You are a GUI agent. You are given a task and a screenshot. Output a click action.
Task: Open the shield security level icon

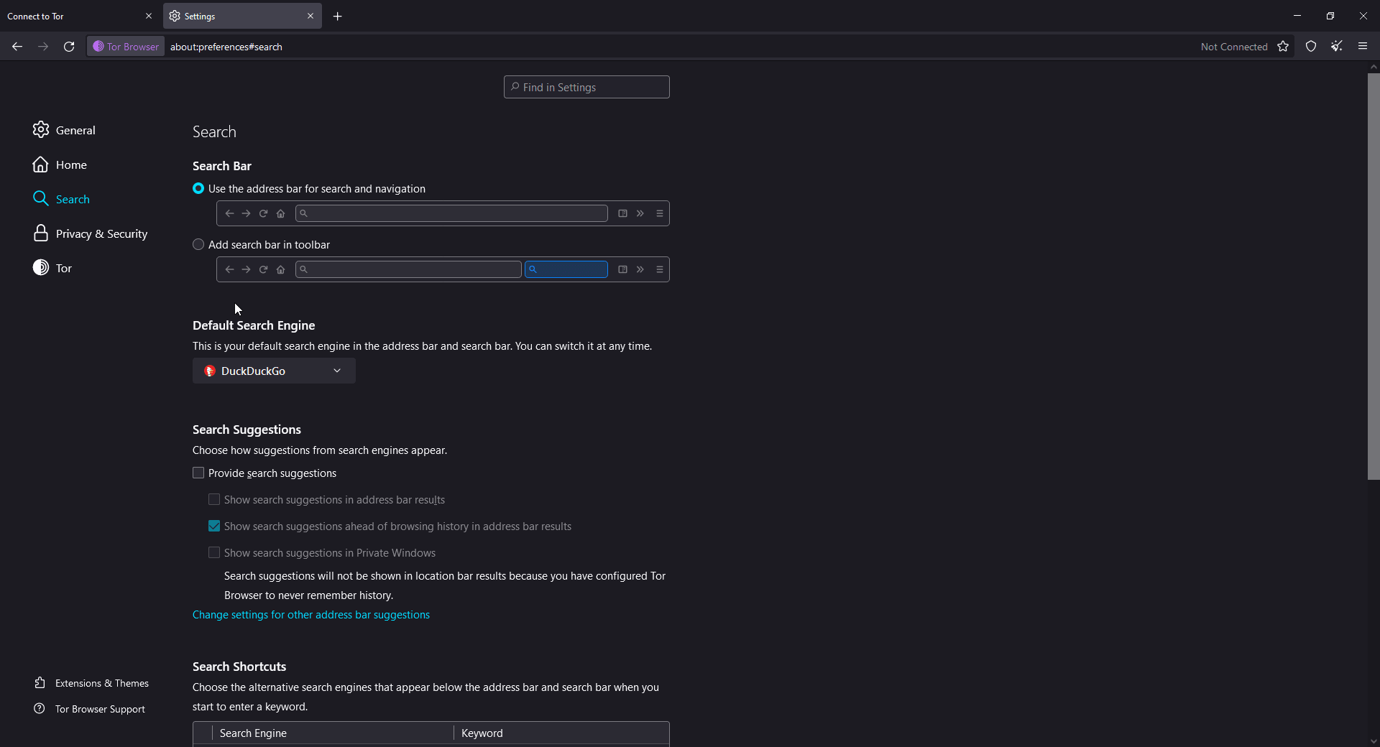(1311, 47)
